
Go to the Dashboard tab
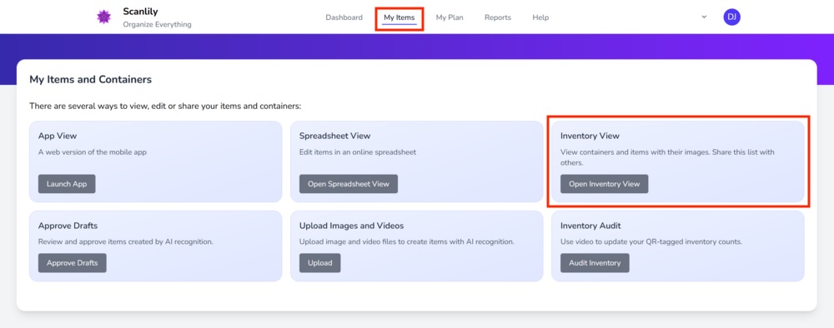tap(344, 17)
